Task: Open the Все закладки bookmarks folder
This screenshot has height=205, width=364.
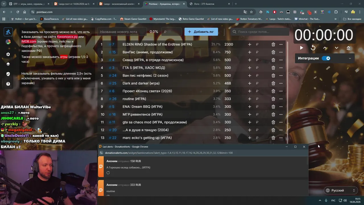Action: tap(352, 19)
